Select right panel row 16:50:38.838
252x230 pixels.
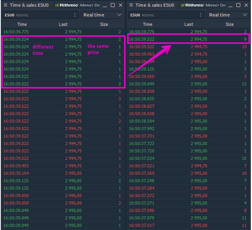(x=189, y=91)
